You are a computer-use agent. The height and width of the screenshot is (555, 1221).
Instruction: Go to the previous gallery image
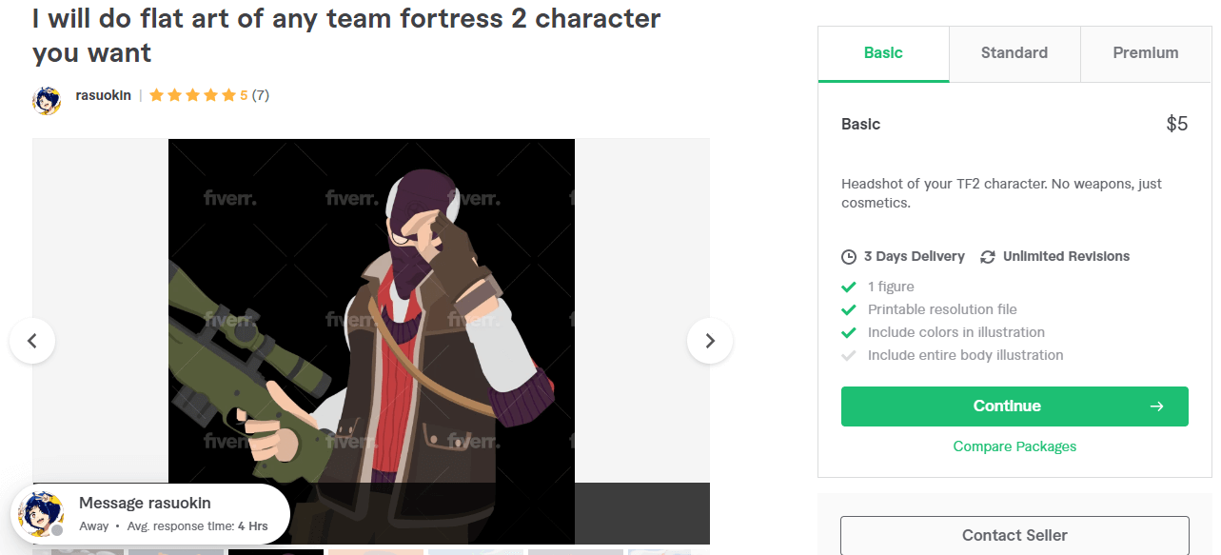(x=32, y=340)
